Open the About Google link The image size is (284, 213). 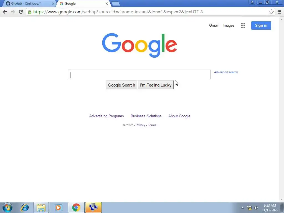point(179,116)
